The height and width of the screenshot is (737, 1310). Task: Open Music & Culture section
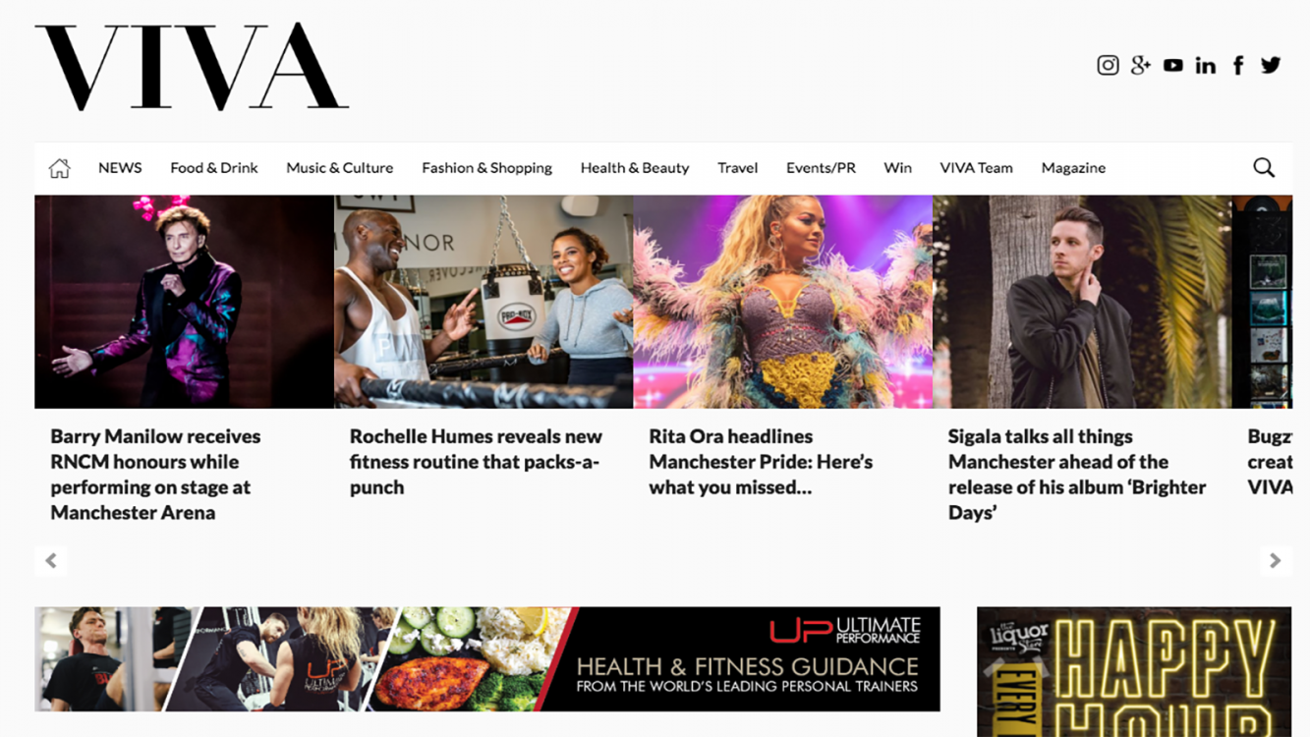[x=340, y=168]
